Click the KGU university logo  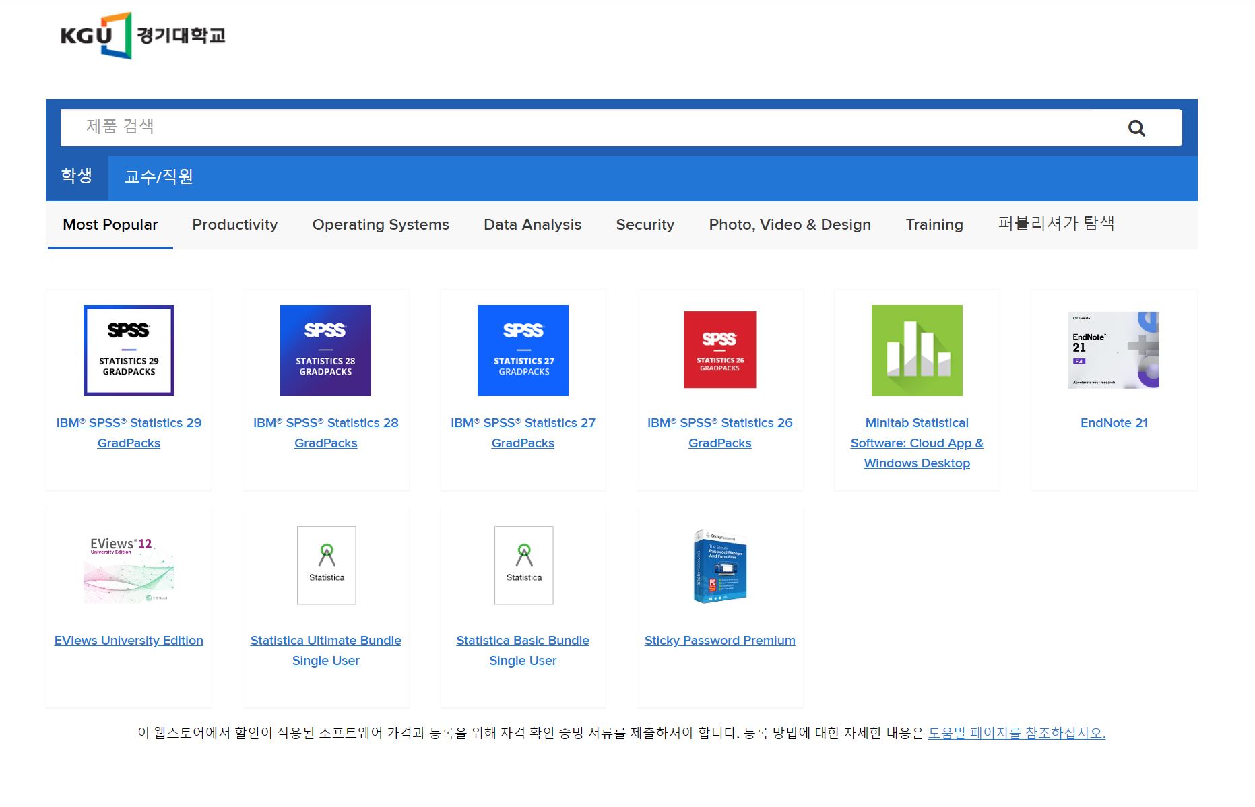pyautogui.click(x=143, y=35)
